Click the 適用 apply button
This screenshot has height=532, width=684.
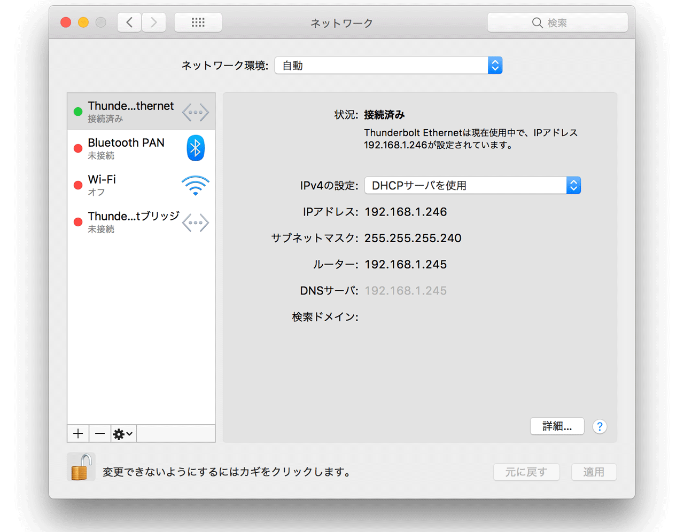(594, 472)
